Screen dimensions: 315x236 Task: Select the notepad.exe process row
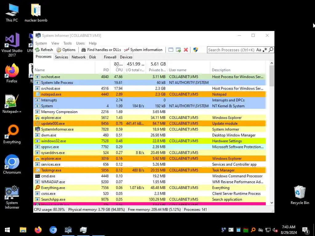coord(150,94)
